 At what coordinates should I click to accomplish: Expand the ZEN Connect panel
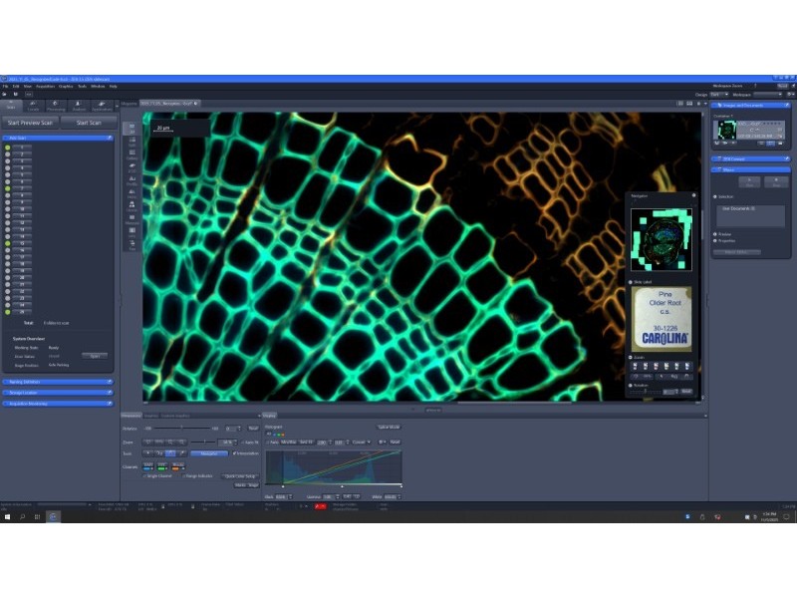pos(751,159)
